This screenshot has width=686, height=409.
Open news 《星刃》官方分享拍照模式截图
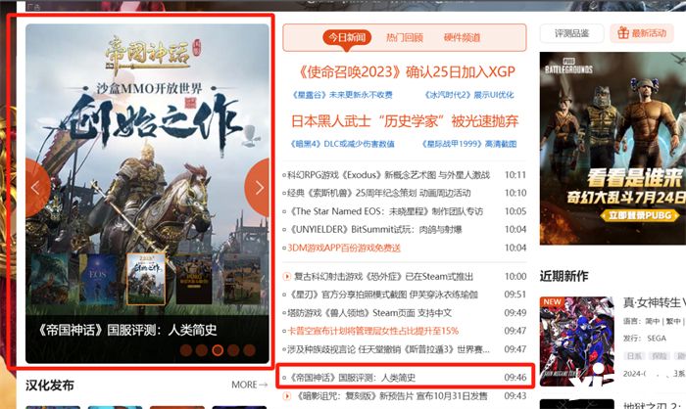(x=384, y=295)
